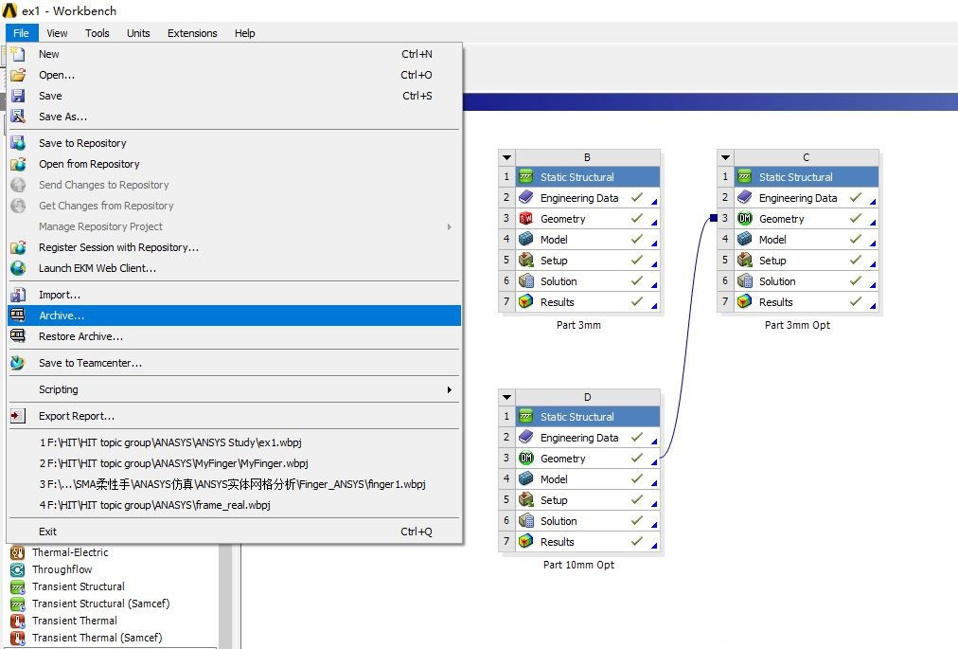Open recent project MyFinger.wbpj
The height and width of the screenshot is (649, 958).
click(x=235, y=463)
